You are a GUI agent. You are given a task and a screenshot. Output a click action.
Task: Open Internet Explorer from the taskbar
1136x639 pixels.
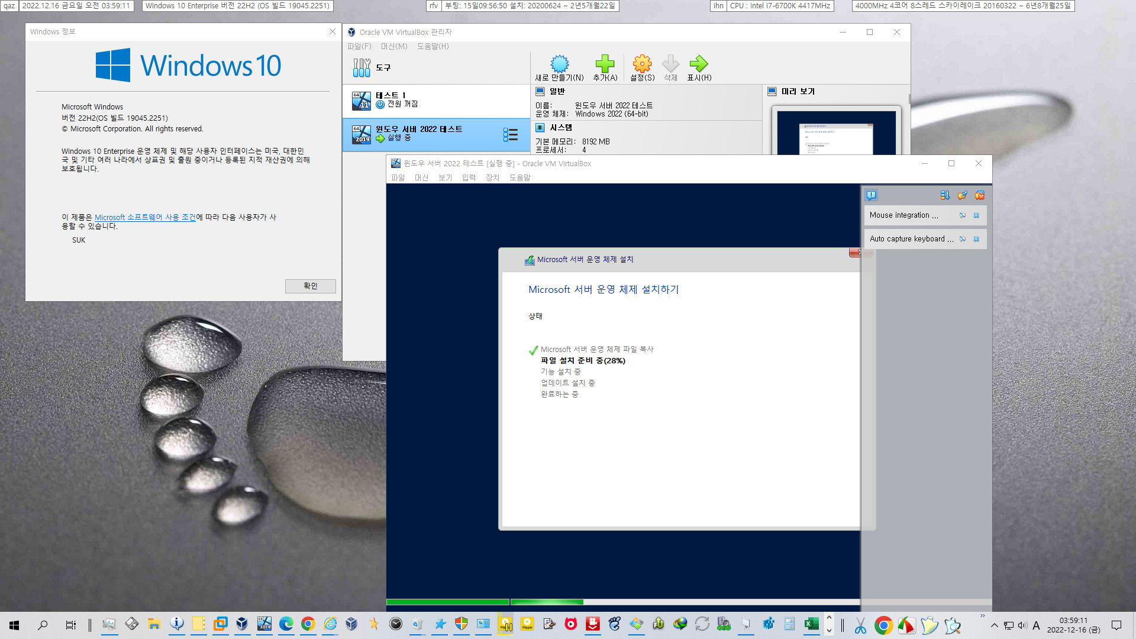[x=330, y=624]
